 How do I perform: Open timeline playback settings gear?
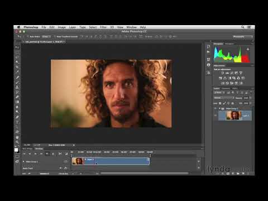[x=53, y=154]
